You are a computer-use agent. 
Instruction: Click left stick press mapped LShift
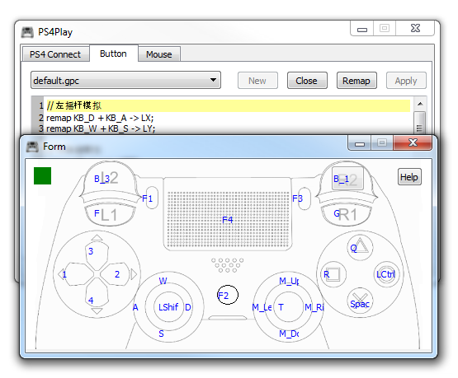tap(168, 307)
